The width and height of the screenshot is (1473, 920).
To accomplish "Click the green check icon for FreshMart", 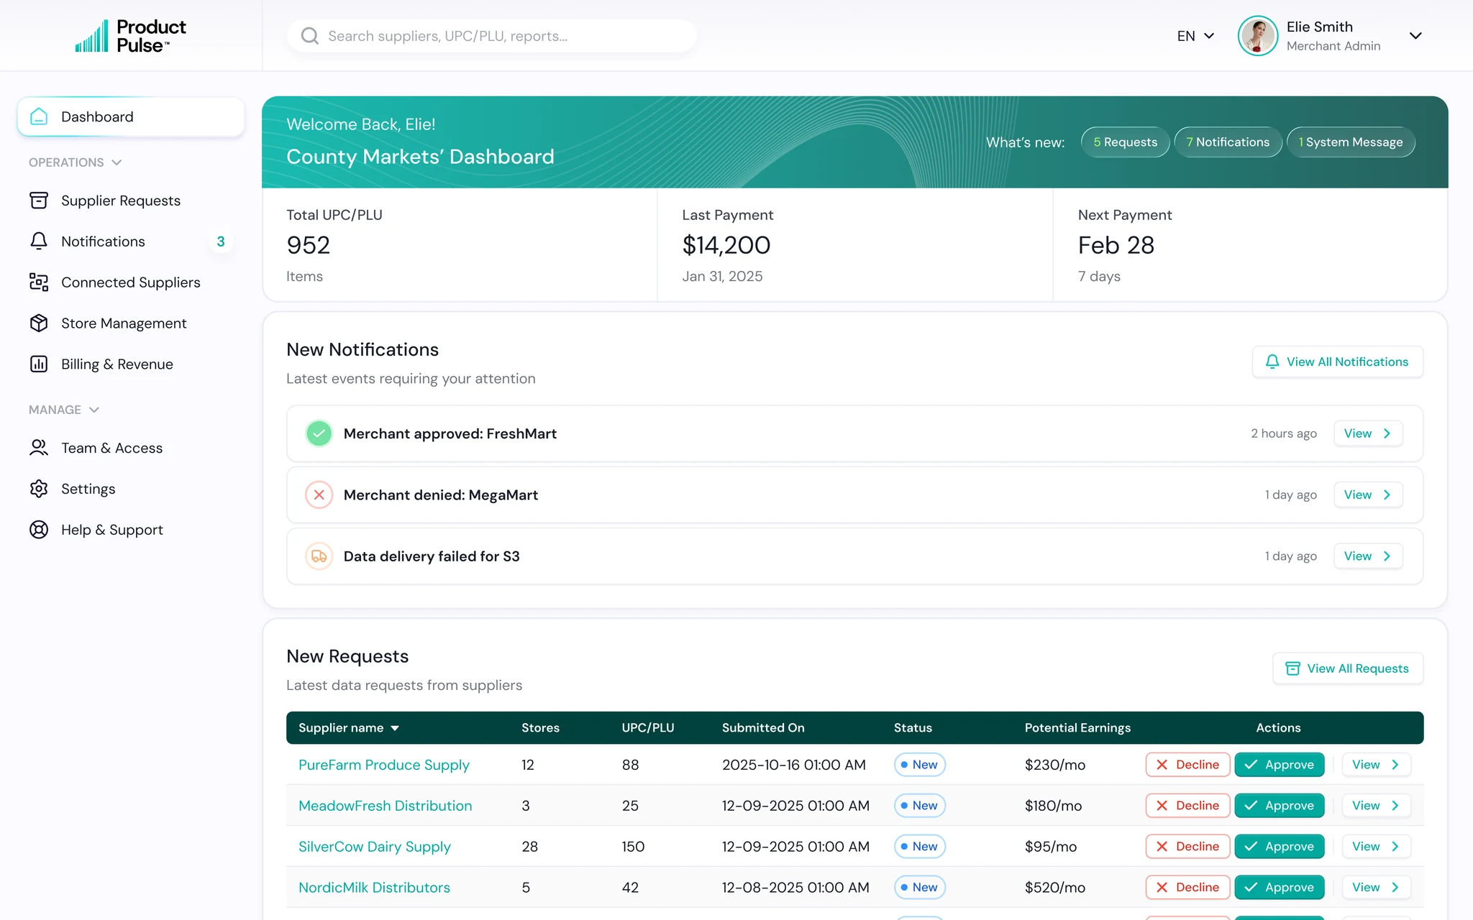I will click(319, 433).
